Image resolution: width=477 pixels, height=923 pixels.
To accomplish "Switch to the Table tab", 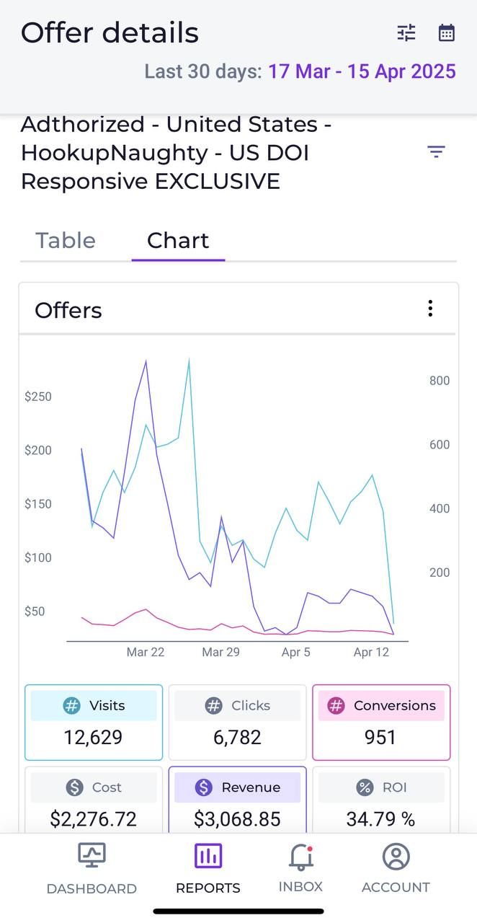I will [x=66, y=241].
